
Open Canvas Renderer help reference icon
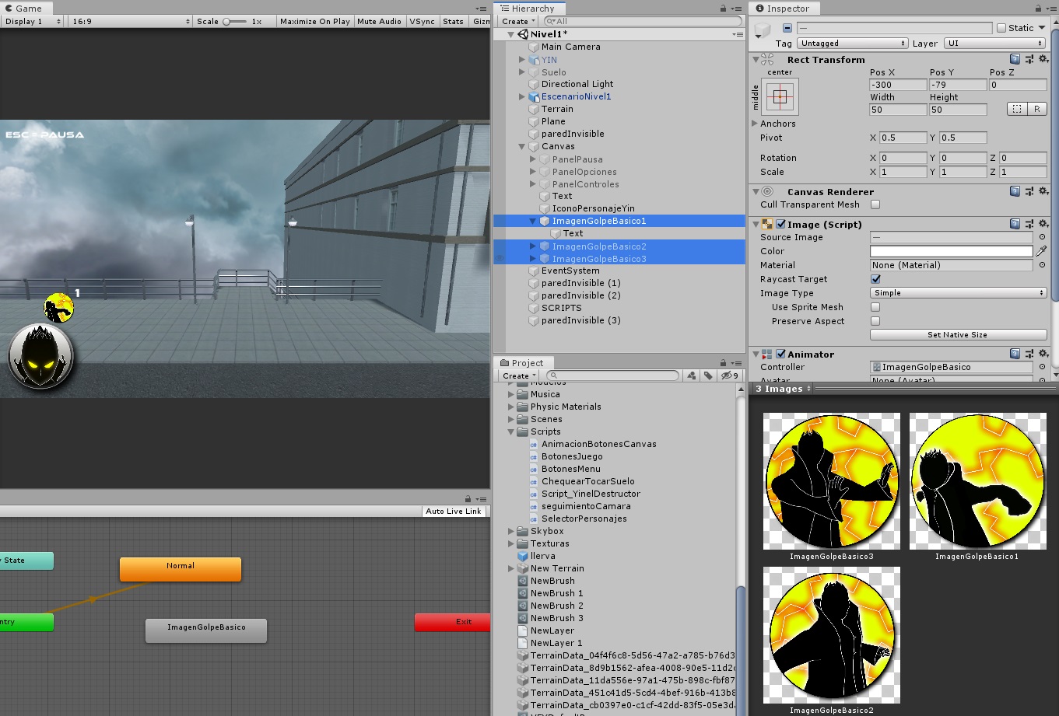[x=1015, y=191]
